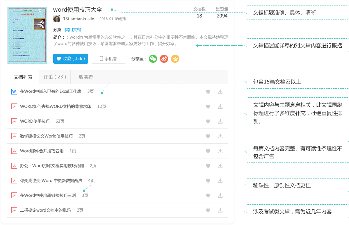Download Word邮件合并技巧四则 document
349x225 pixels.
tap(220, 151)
